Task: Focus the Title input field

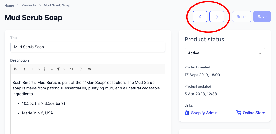Action: tap(88, 47)
